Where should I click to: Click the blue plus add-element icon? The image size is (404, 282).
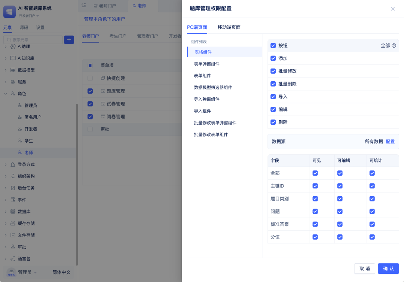[x=69, y=40]
